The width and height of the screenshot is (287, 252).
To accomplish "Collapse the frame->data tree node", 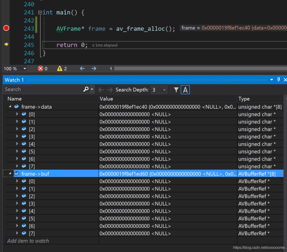I will (x=10, y=107).
